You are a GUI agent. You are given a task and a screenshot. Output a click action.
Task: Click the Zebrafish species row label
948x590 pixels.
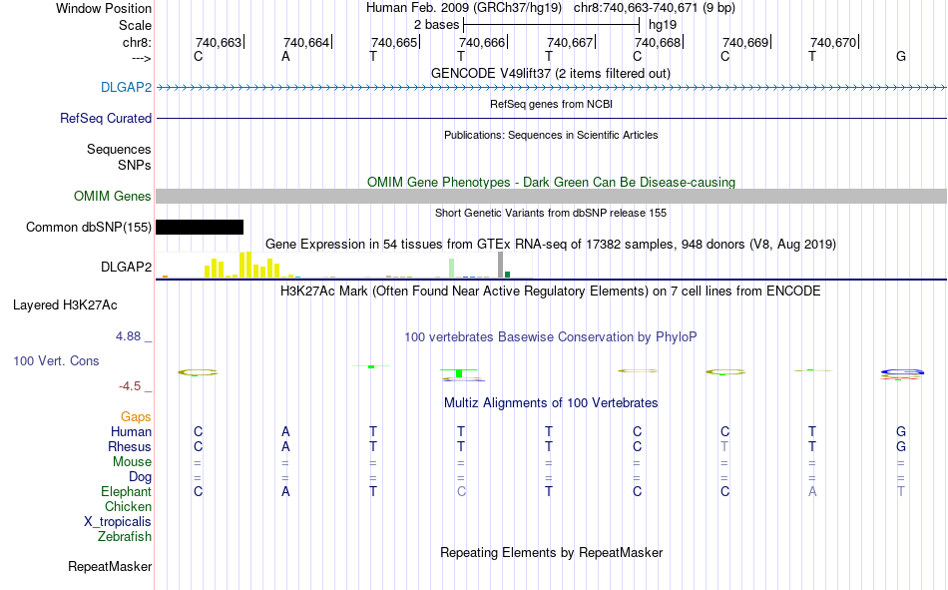125,536
